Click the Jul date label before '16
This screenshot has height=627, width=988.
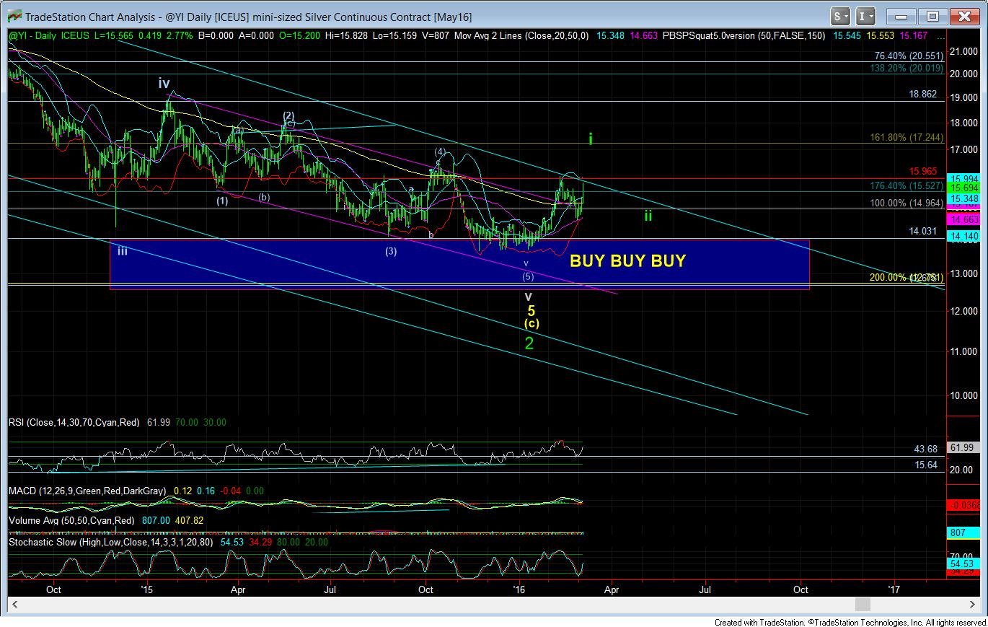coord(331,589)
